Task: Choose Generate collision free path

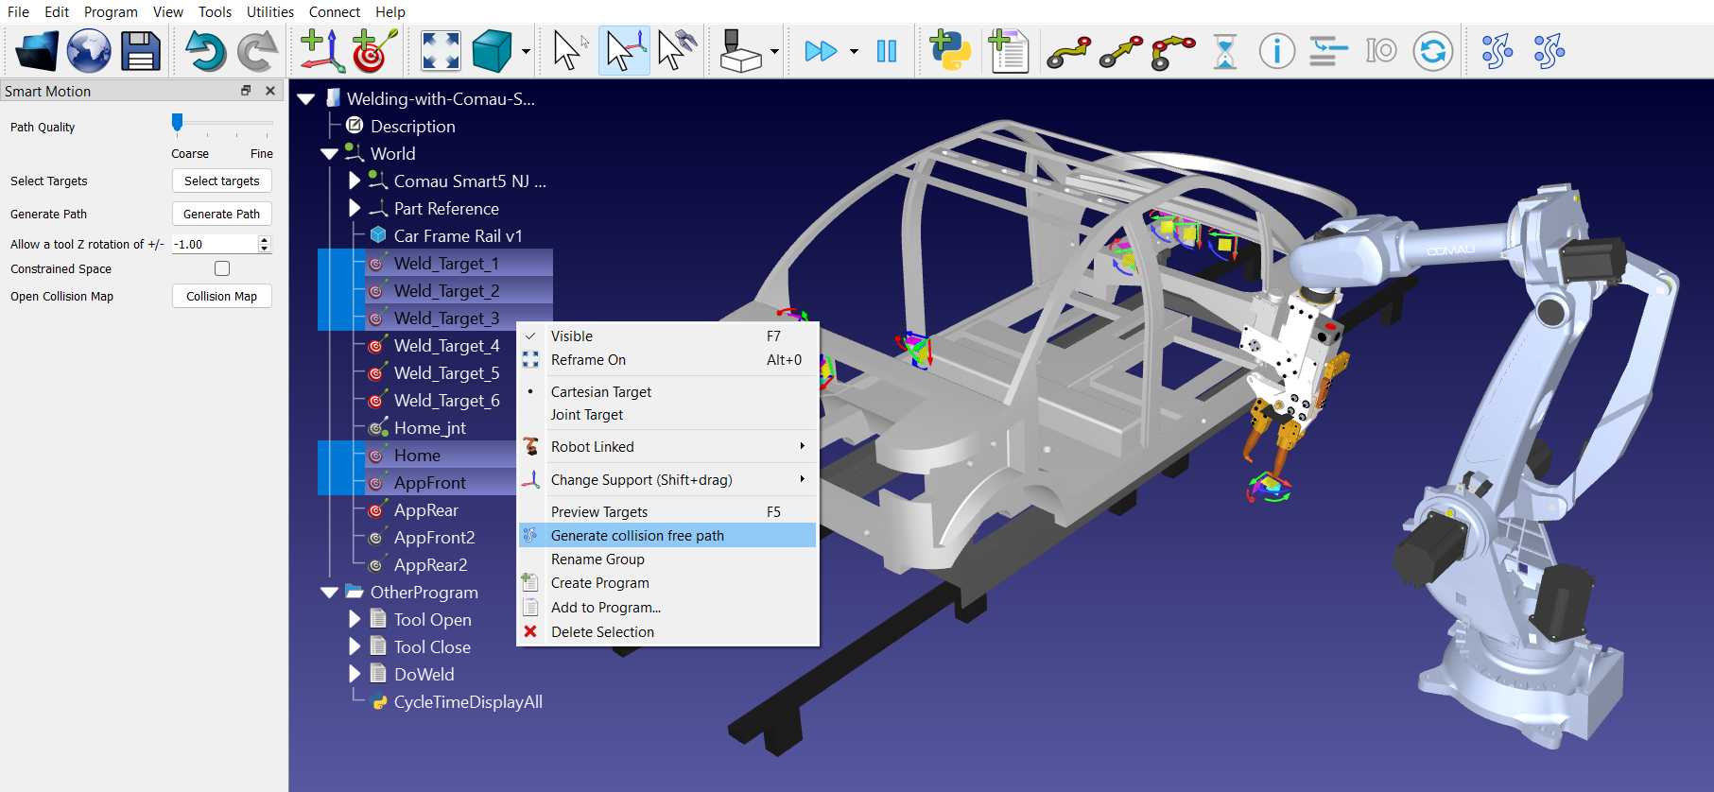Action: coord(667,536)
